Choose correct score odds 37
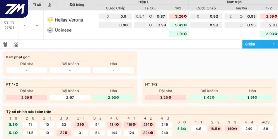The height and width of the screenshot is (139, 278). click(x=64, y=133)
